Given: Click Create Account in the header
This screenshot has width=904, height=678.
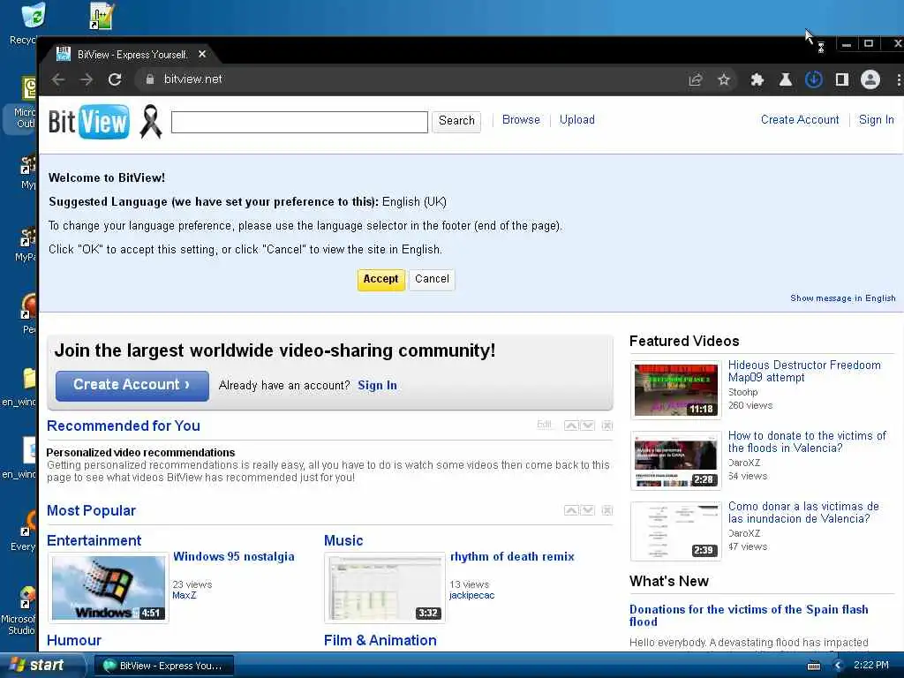Looking at the screenshot, I should point(800,119).
